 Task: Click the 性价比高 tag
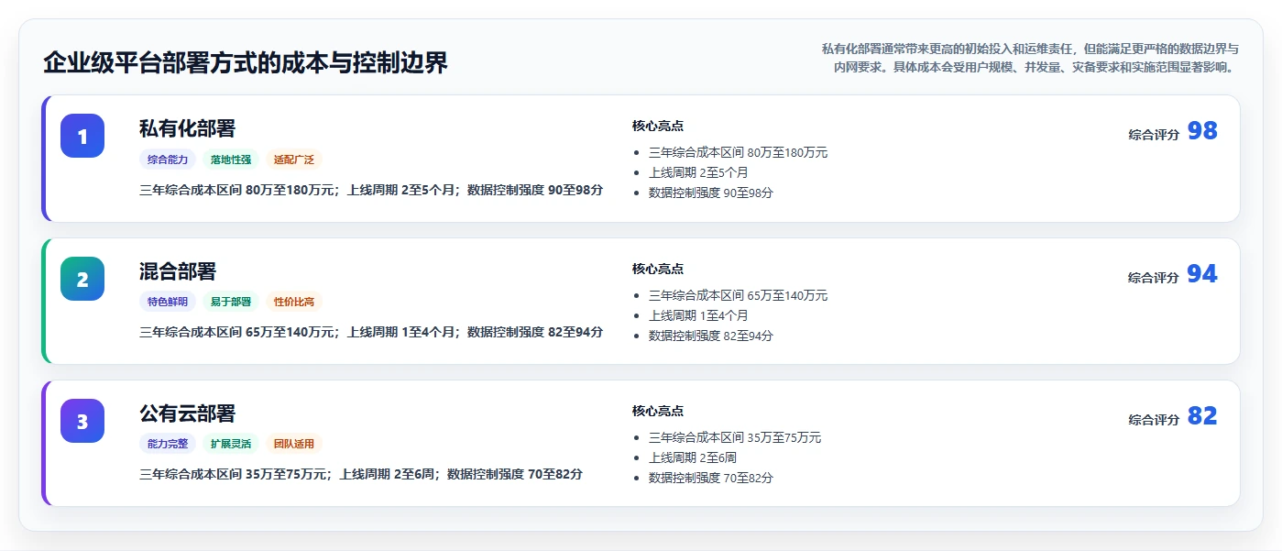(294, 302)
